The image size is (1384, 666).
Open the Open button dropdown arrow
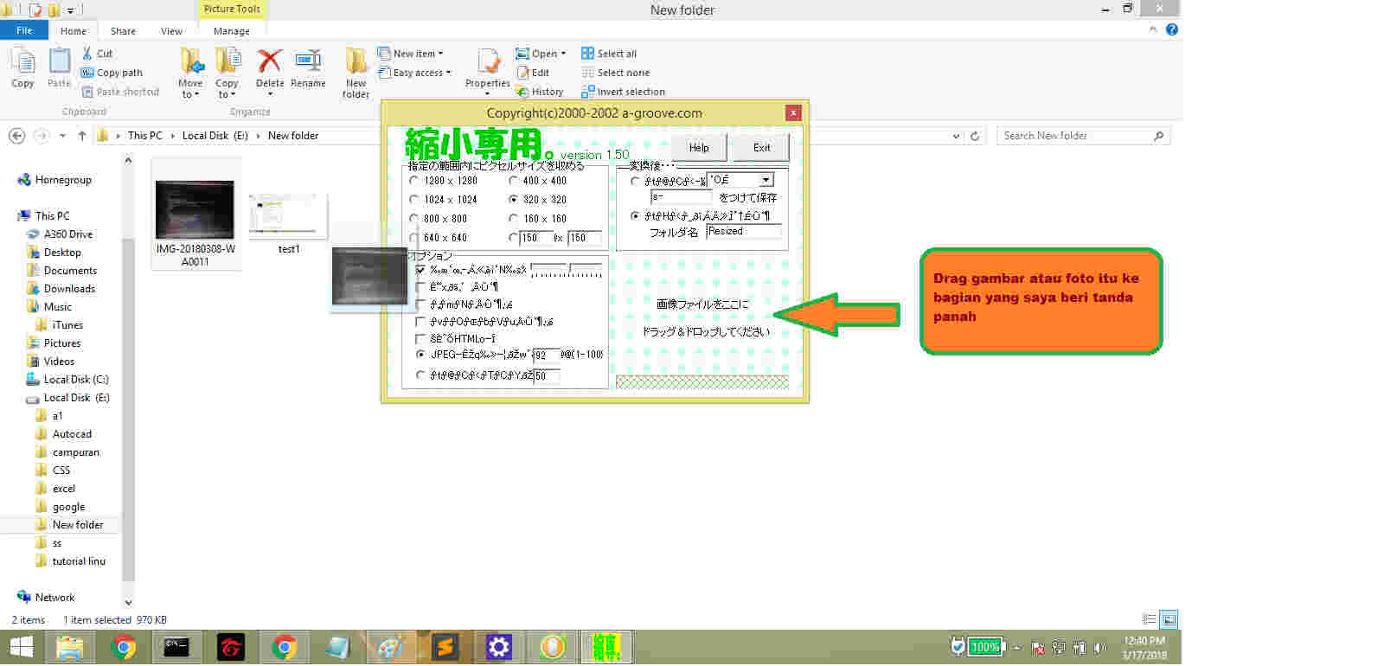pyautogui.click(x=563, y=54)
